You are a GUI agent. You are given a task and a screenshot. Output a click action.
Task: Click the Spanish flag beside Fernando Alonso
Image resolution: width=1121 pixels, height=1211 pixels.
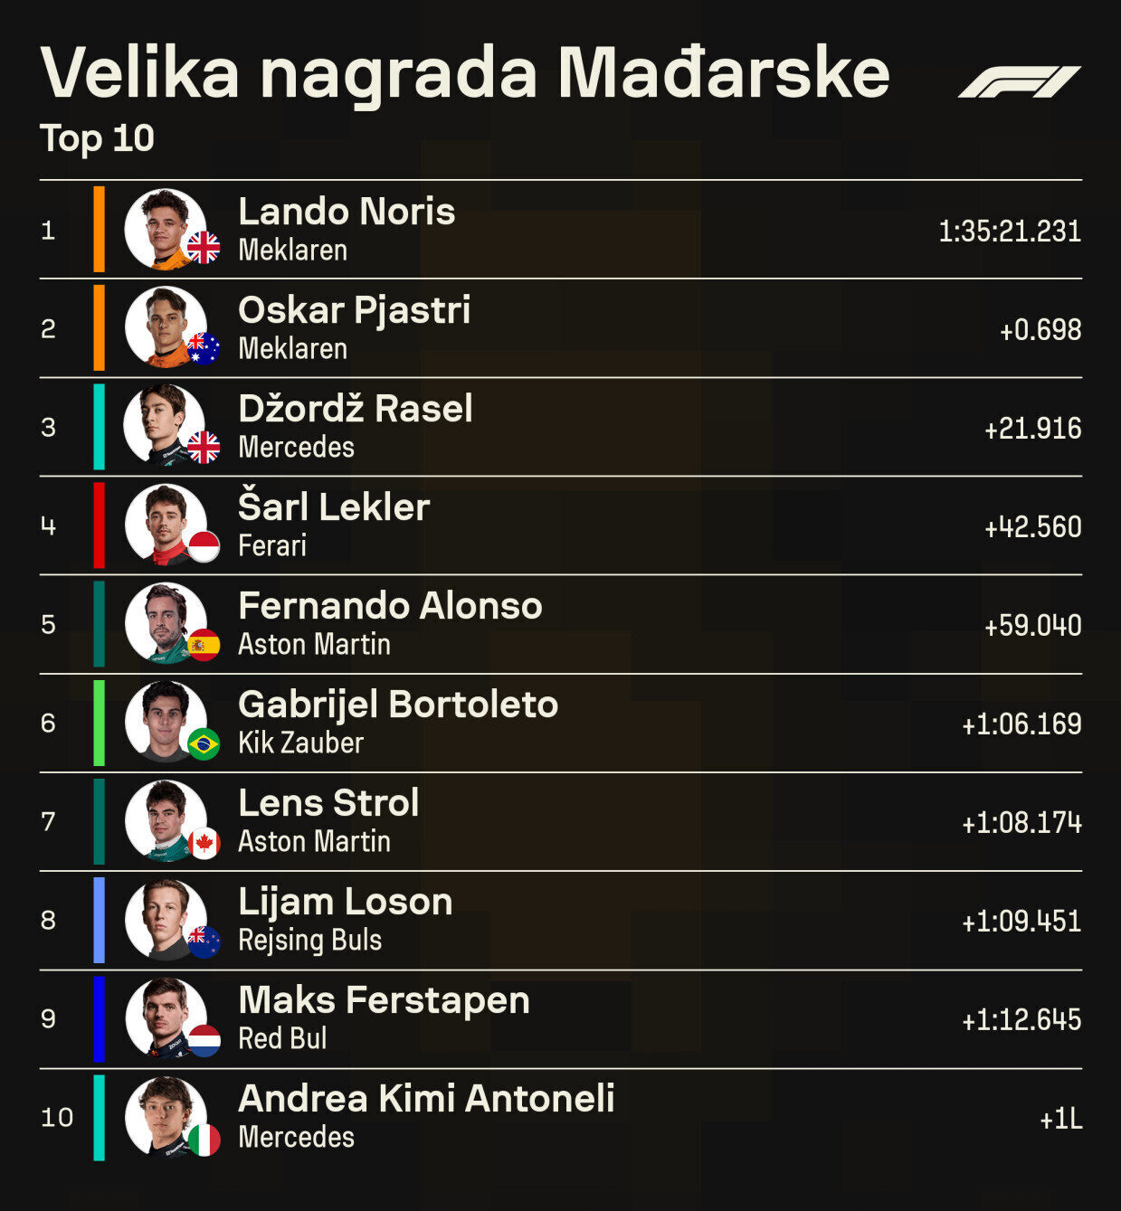tap(204, 645)
